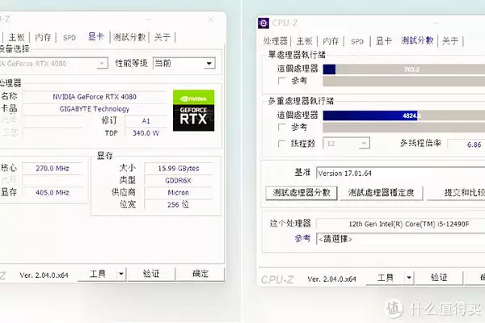Click the core clock 270.0 MHz value
This screenshot has width=485, height=323.
[53, 169]
